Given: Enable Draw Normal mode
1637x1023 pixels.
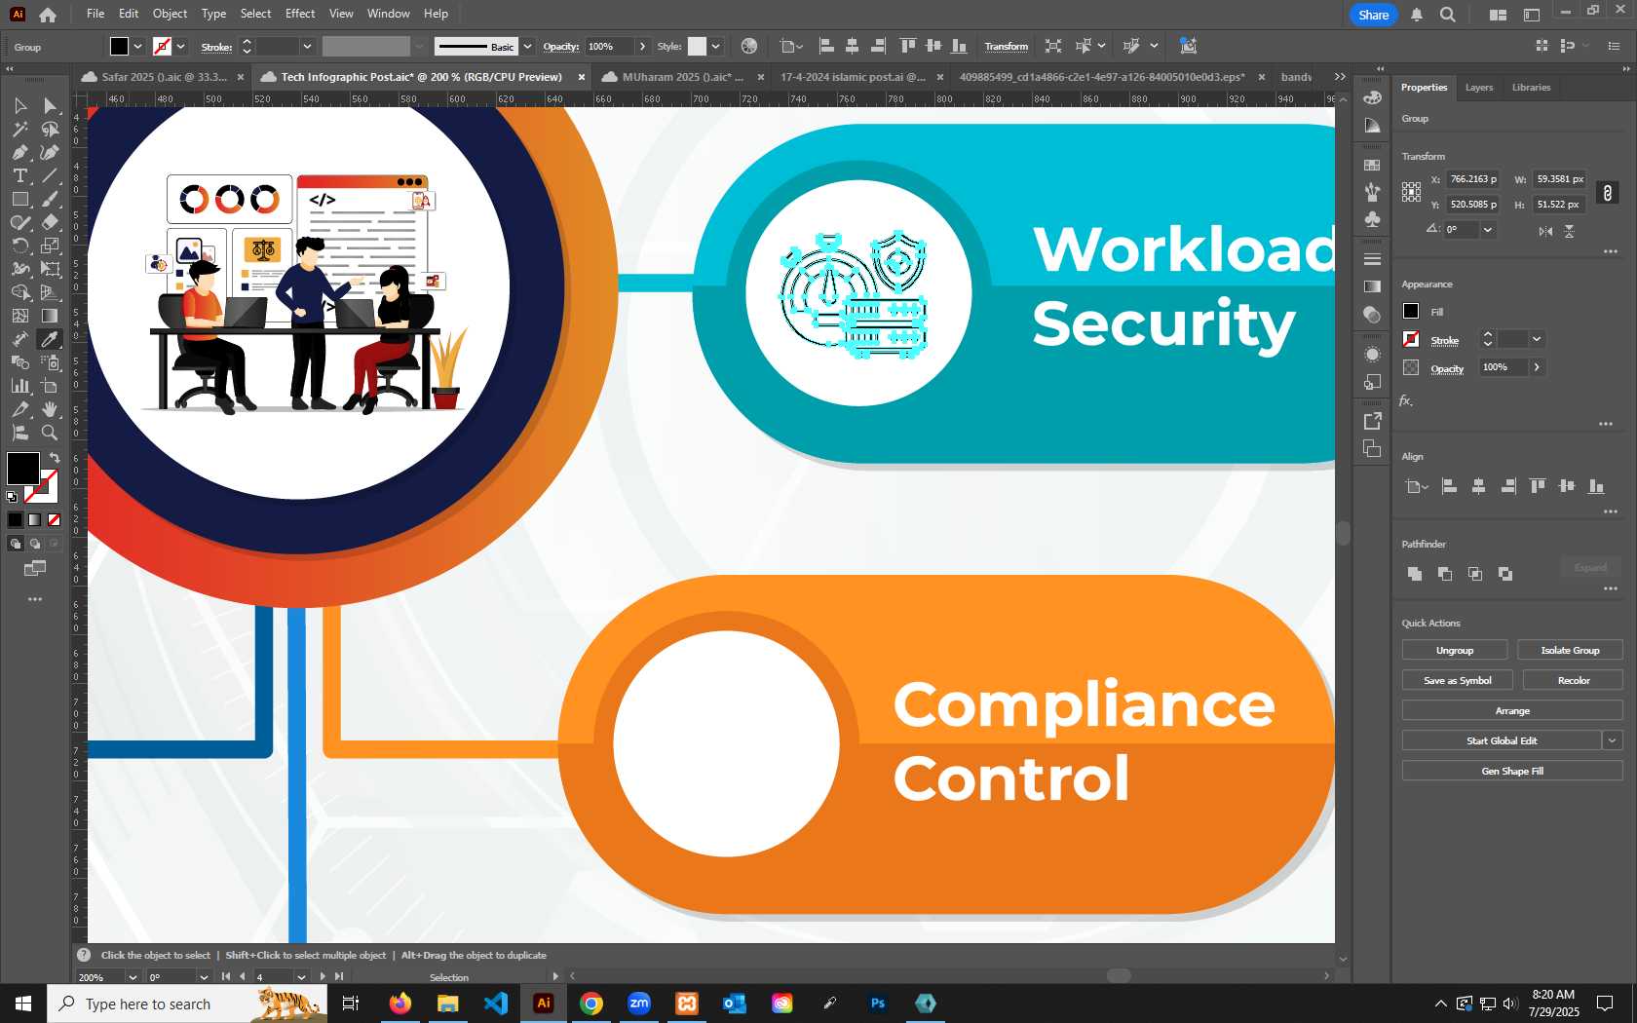Looking at the screenshot, I should [16, 544].
